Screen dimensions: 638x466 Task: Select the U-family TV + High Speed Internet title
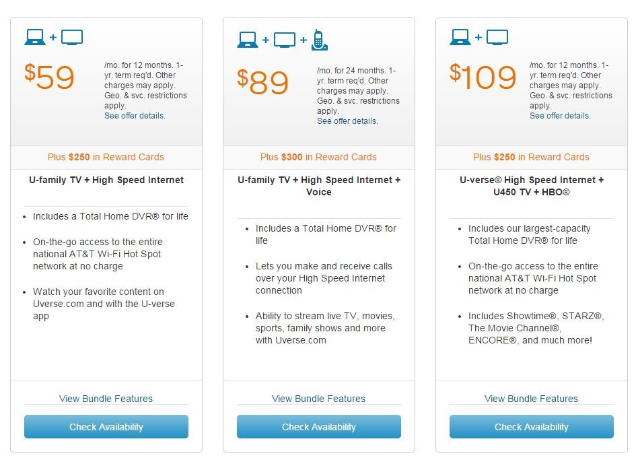(x=106, y=180)
